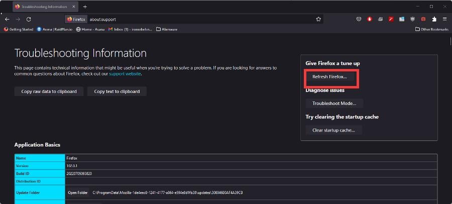Viewport: 452px width, 204px height.
Task: Click the page's vertical scrollbar thumb
Action: (x=450, y=41)
